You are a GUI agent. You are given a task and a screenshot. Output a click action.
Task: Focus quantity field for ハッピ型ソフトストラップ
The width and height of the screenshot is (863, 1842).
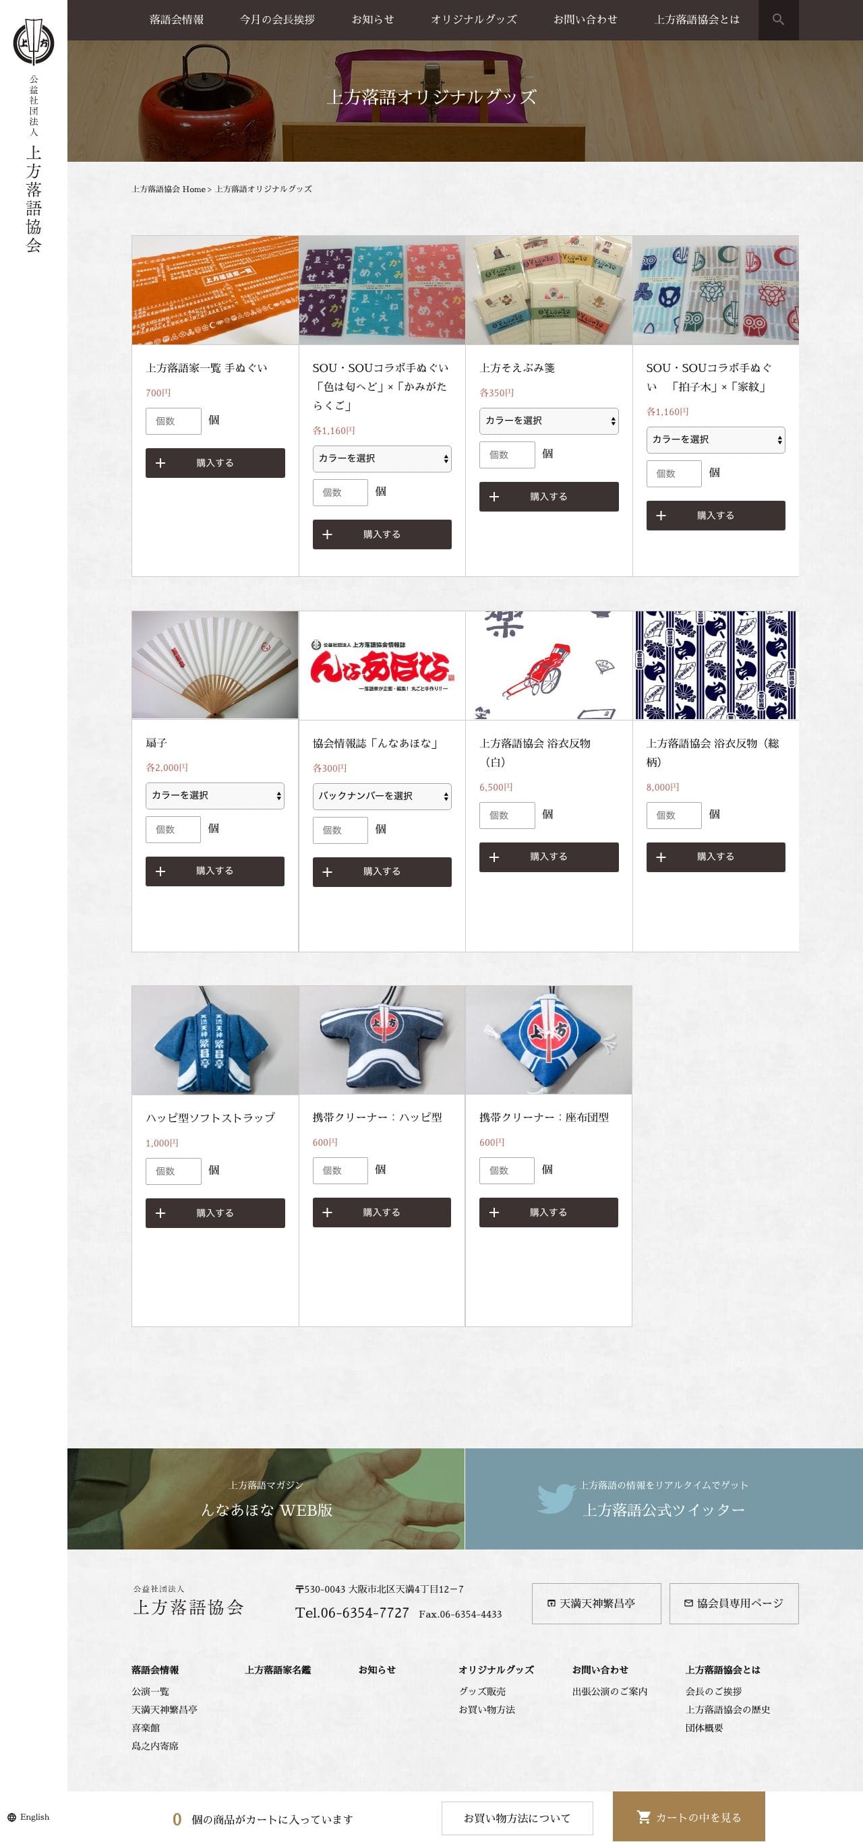[173, 1171]
